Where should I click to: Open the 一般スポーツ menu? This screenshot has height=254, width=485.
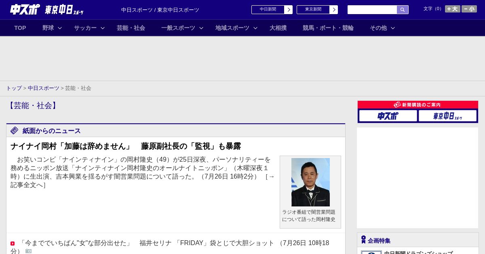(x=178, y=28)
